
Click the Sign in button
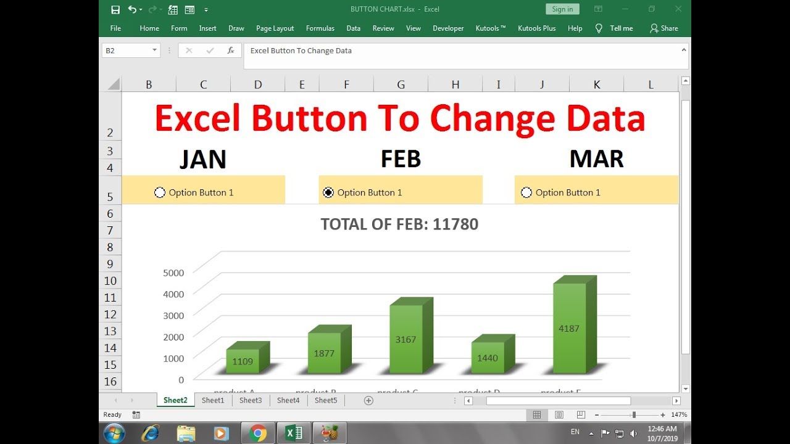click(562, 9)
